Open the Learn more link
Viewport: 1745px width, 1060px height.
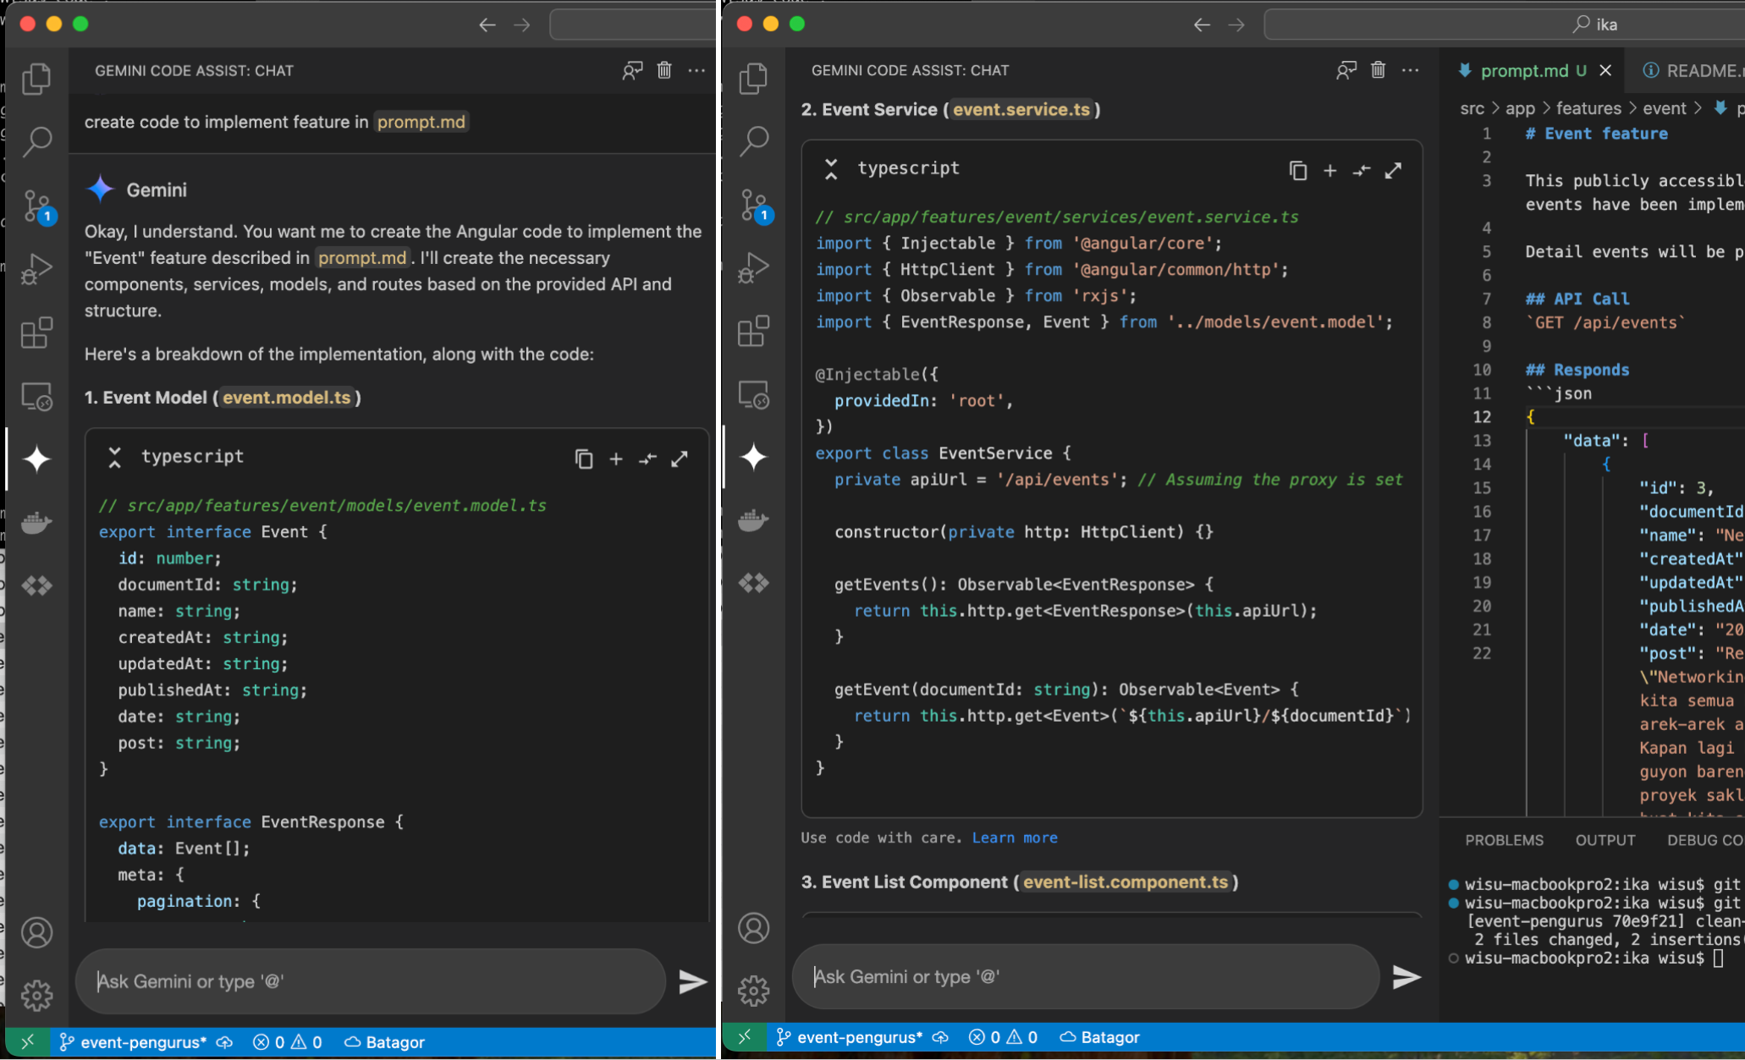click(x=1015, y=838)
